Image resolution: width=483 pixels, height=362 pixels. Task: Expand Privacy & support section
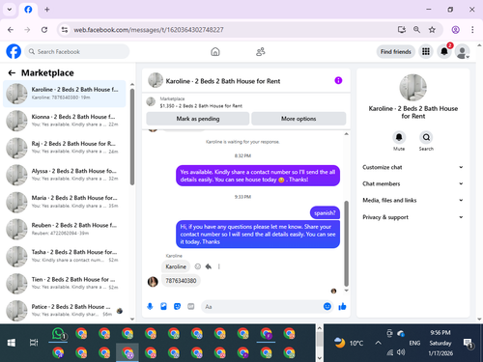[412, 217]
